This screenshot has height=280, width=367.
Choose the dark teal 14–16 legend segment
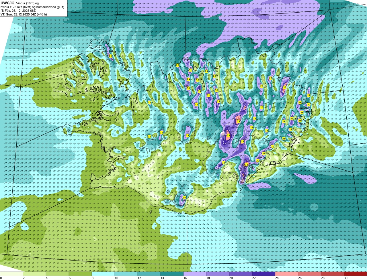pyautogui.click(x=172, y=274)
